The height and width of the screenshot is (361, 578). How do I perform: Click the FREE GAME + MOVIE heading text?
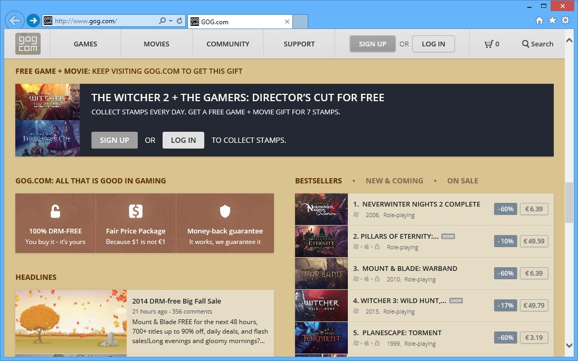pos(129,71)
